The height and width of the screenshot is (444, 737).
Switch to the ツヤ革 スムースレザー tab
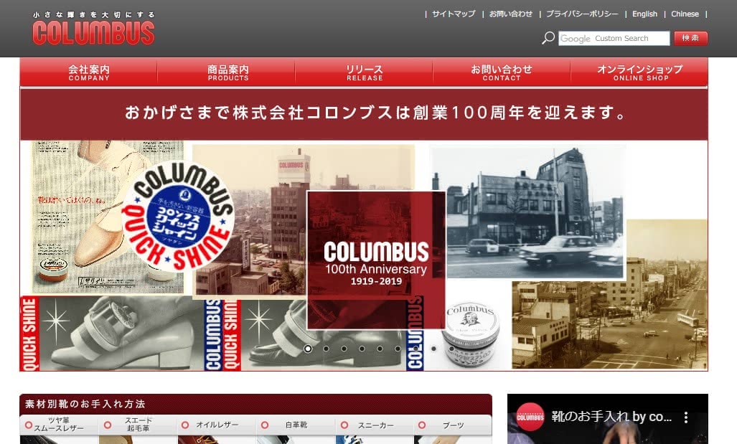(x=59, y=425)
